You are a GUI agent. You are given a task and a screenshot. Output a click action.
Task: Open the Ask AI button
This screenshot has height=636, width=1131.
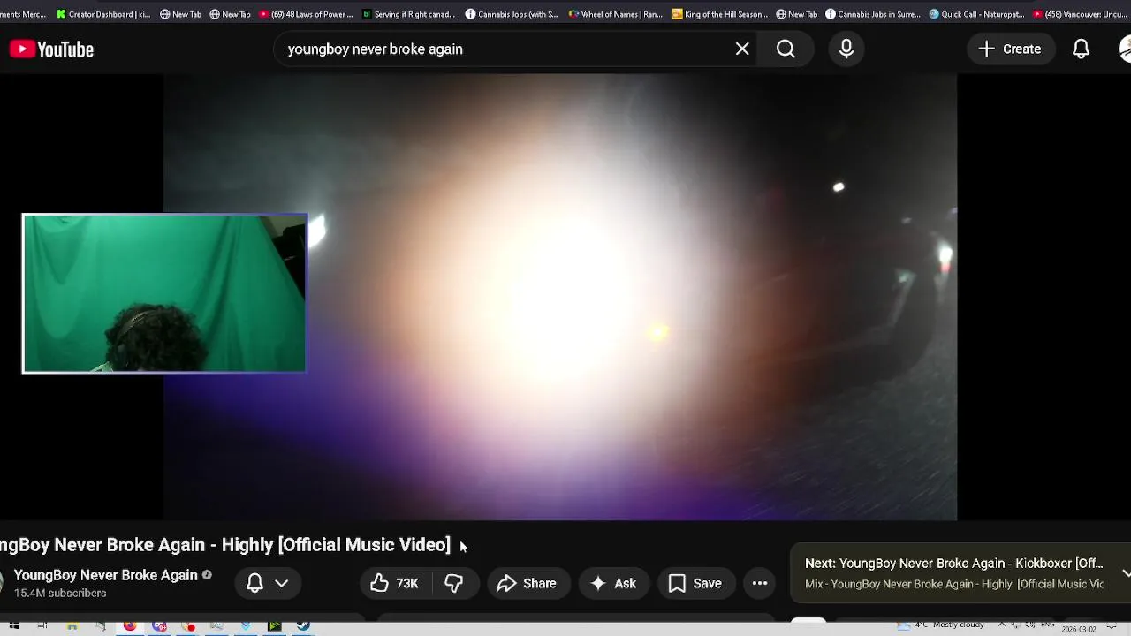[613, 583]
